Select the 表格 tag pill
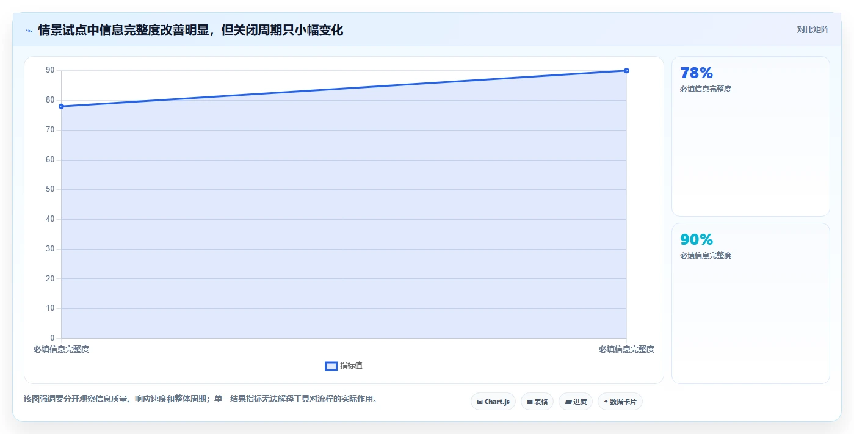The height and width of the screenshot is (434, 854). point(537,402)
